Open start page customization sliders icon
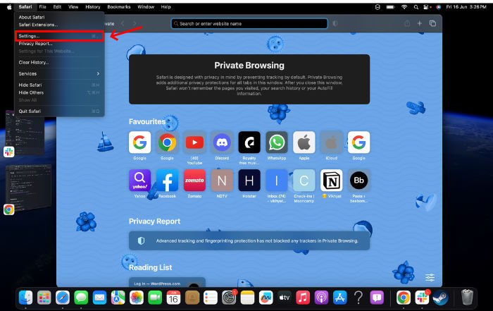This screenshot has width=493, height=311. 430,277
